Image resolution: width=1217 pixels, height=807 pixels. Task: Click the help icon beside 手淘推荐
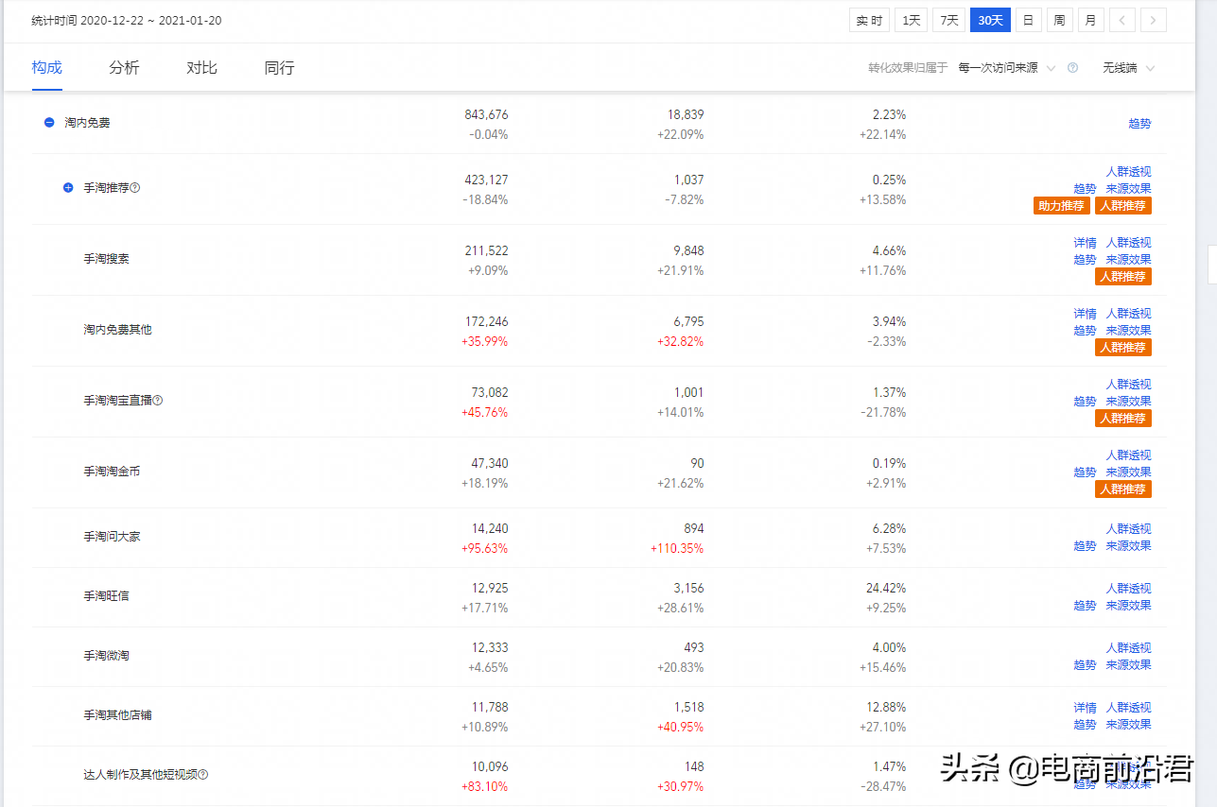tap(135, 187)
